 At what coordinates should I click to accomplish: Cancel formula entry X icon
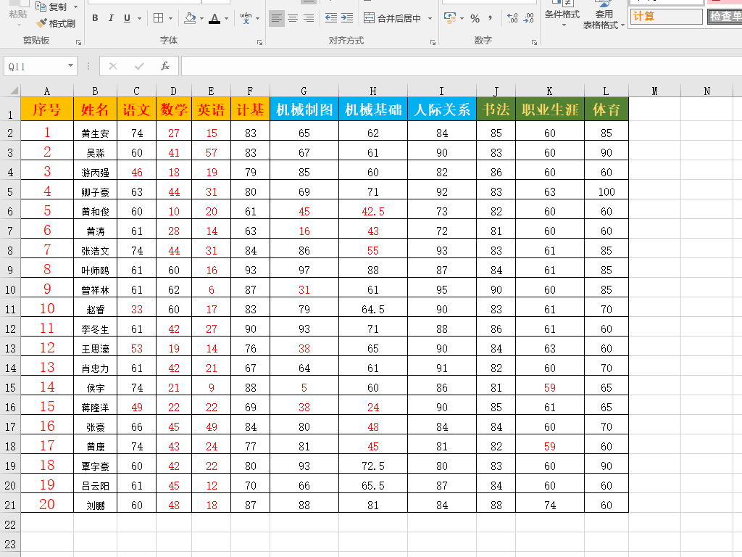pyautogui.click(x=113, y=66)
